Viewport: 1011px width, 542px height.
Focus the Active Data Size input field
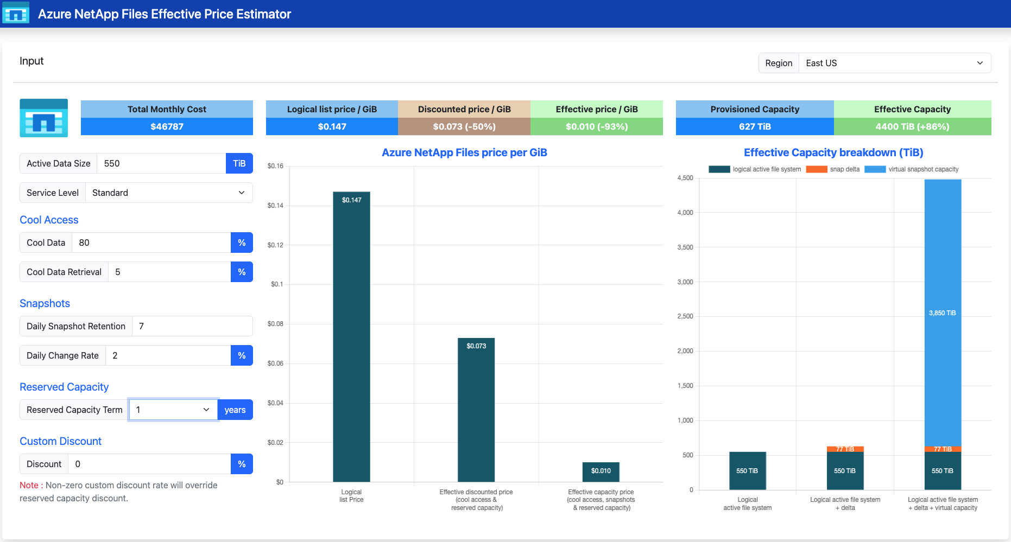pos(161,163)
